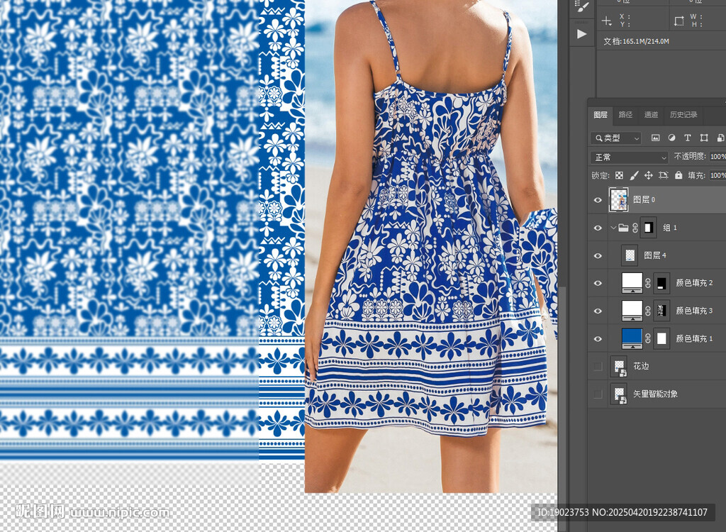This screenshot has width=726, height=532.
Task: Show the 花边 layer
Action: tap(598, 367)
